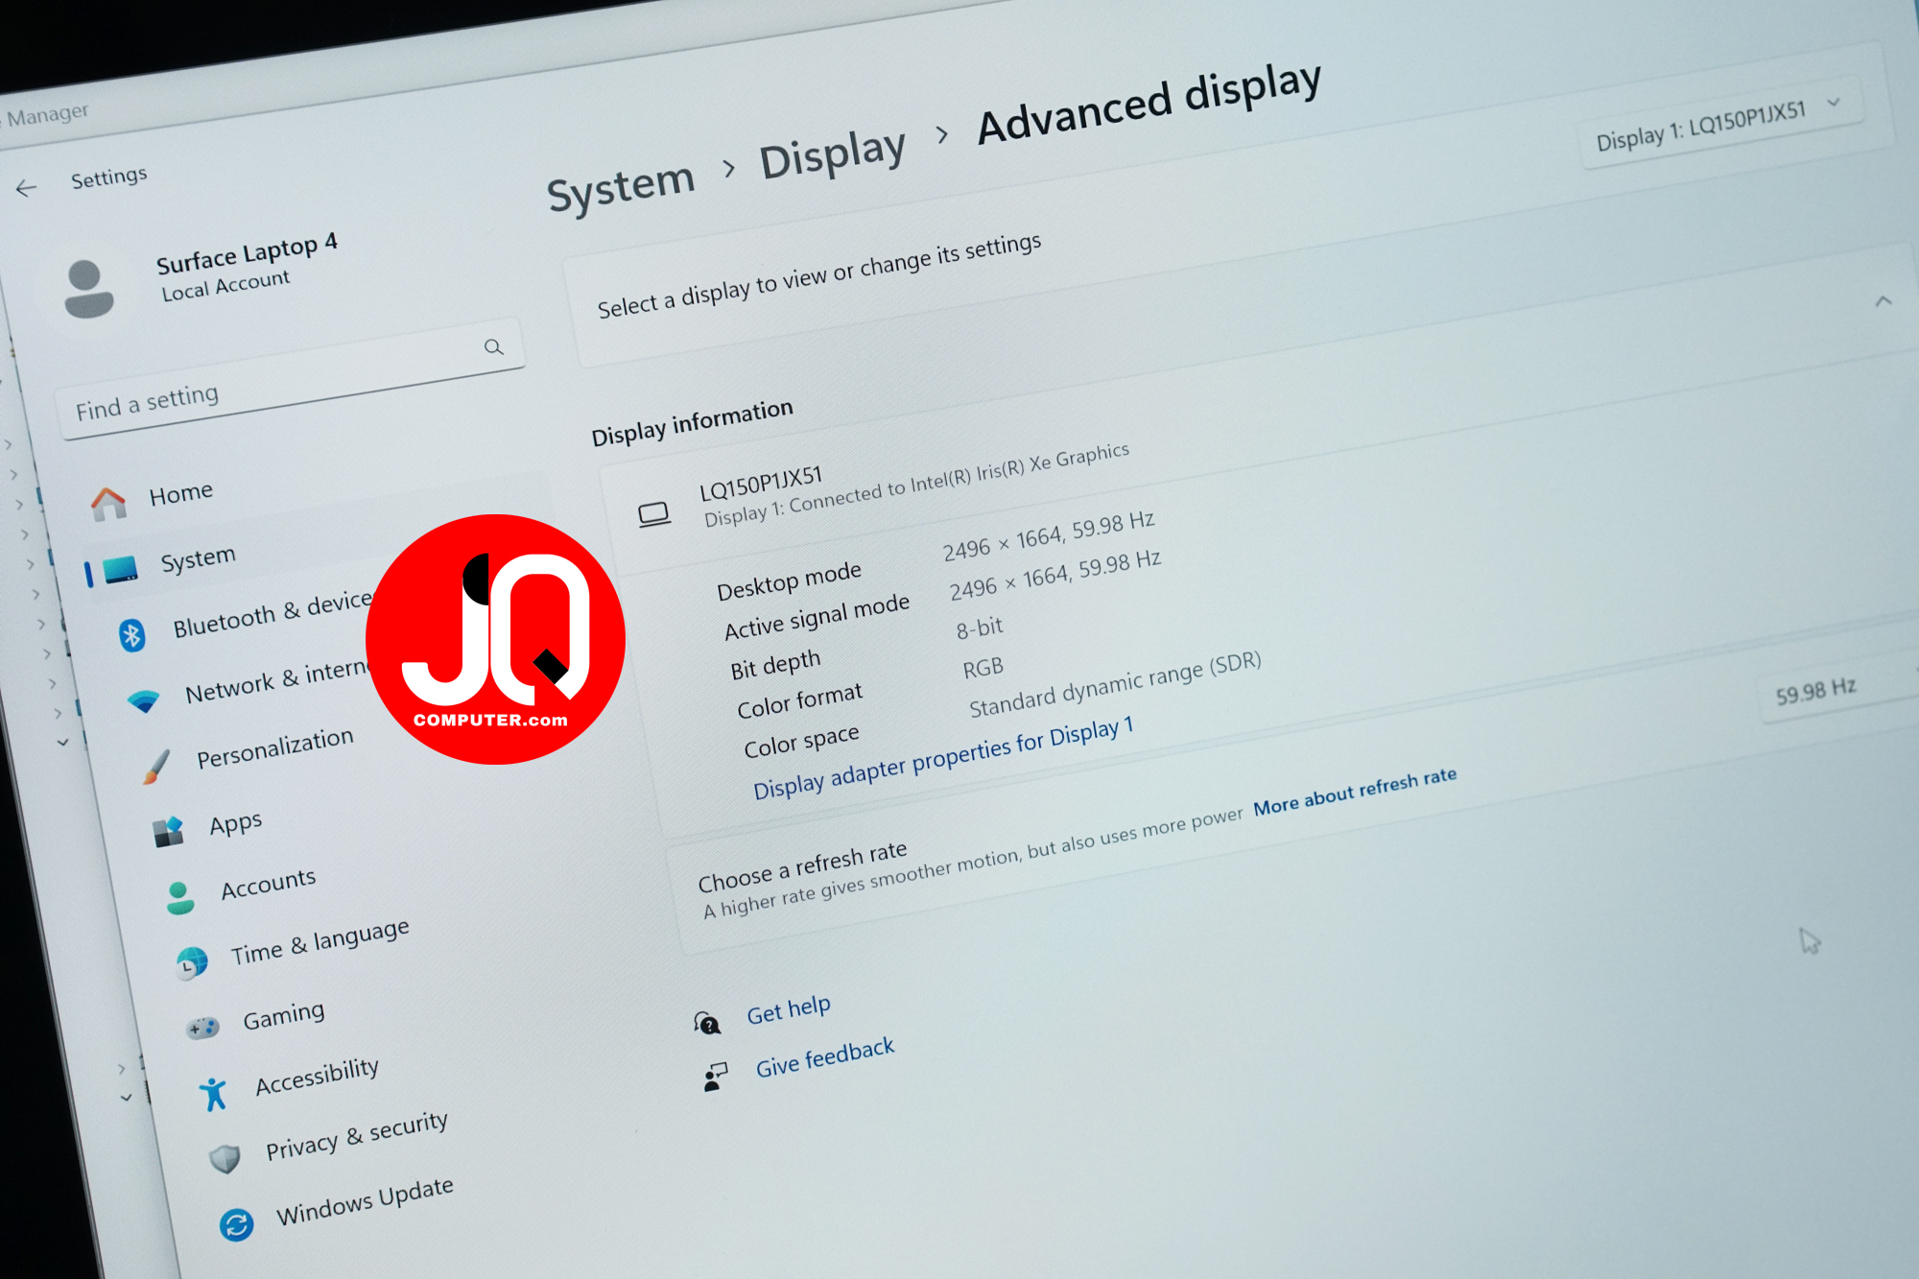Navigate to System in the breadcrumb
The image size is (1919, 1279).
621,187
